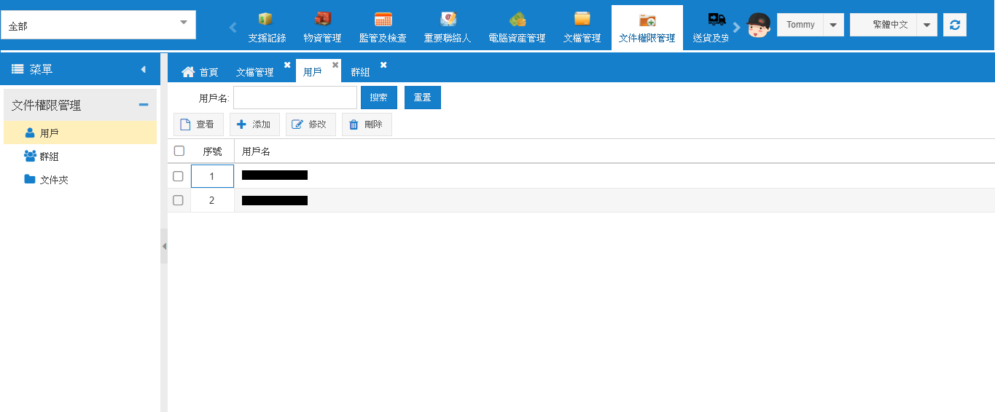The width and height of the screenshot is (995, 412).
Task: Open the 監管及檢查 calendar icon
Action: click(383, 20)
